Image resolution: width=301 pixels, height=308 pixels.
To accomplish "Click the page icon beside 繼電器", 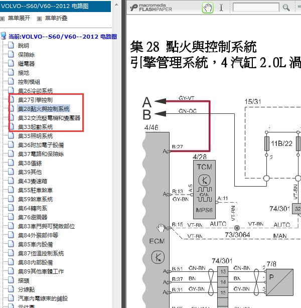I will 11,63.
